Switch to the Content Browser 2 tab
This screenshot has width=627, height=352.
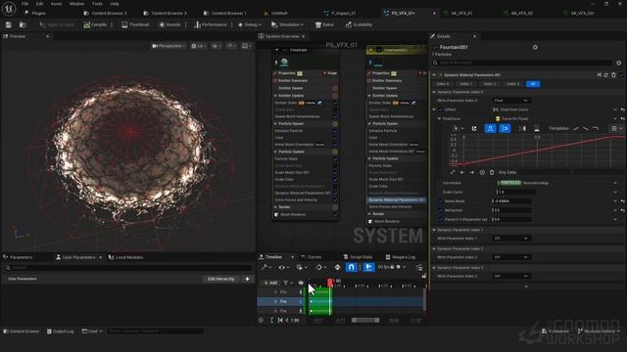tap(109, 13)
